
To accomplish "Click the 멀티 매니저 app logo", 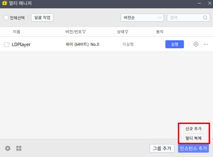I will pyautogui.click(x=5, y=3).
